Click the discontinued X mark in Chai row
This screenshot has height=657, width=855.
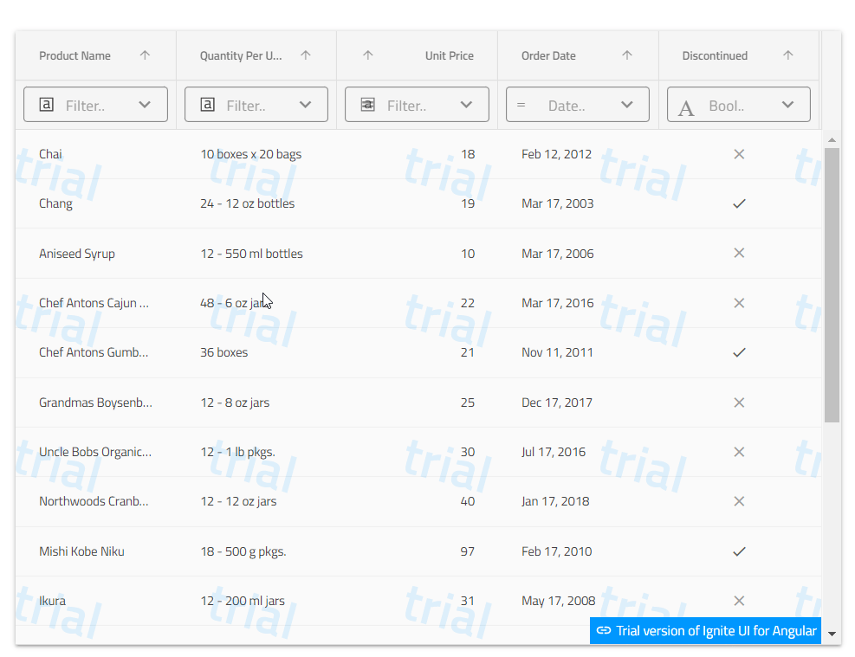[739, 154]
